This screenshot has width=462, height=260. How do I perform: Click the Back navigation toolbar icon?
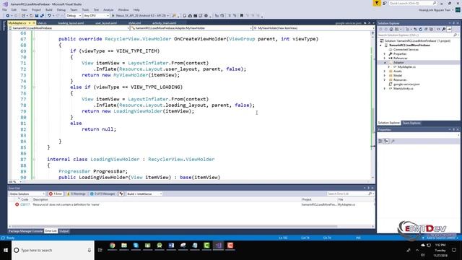(7, 16)
